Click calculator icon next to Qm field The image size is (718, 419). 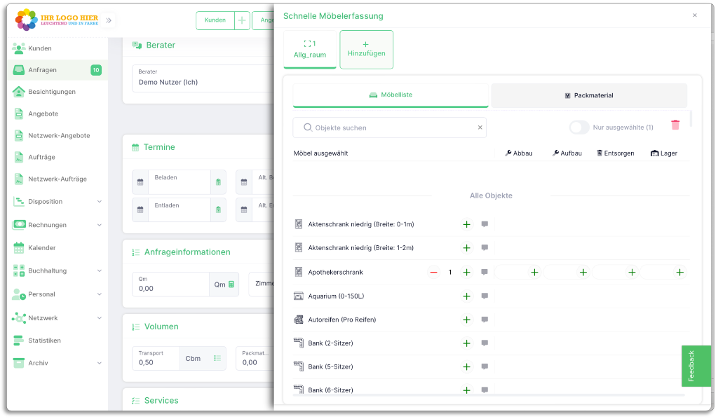coord(231,284)
